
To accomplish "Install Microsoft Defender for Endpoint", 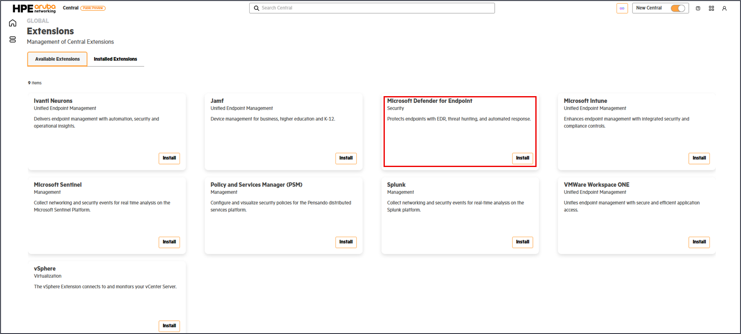I will [522, 158].
